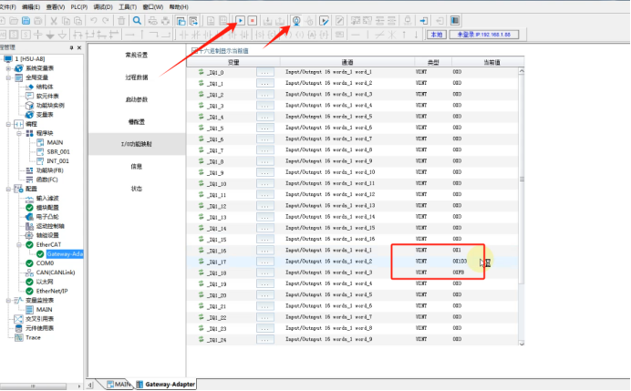
Task: Select the COM0 configuration node
Action: click(45, 263)
